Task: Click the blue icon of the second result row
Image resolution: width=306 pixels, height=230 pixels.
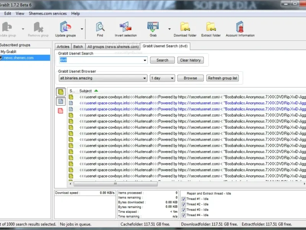Action: click(71, 103)
